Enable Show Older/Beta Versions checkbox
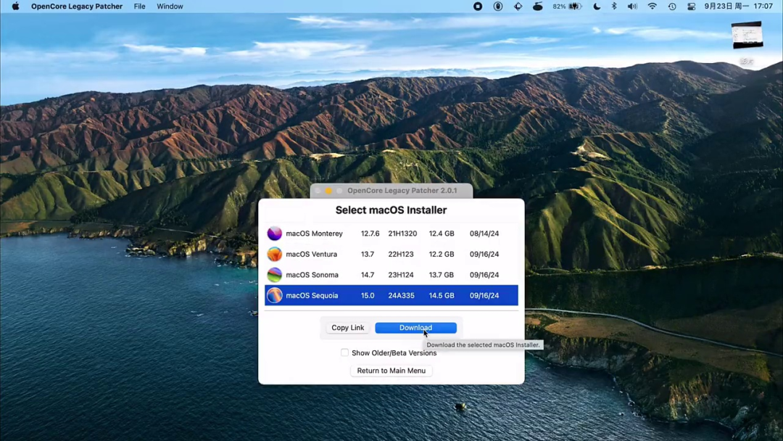This screenshot has width=783, height=441. [344, 353]
